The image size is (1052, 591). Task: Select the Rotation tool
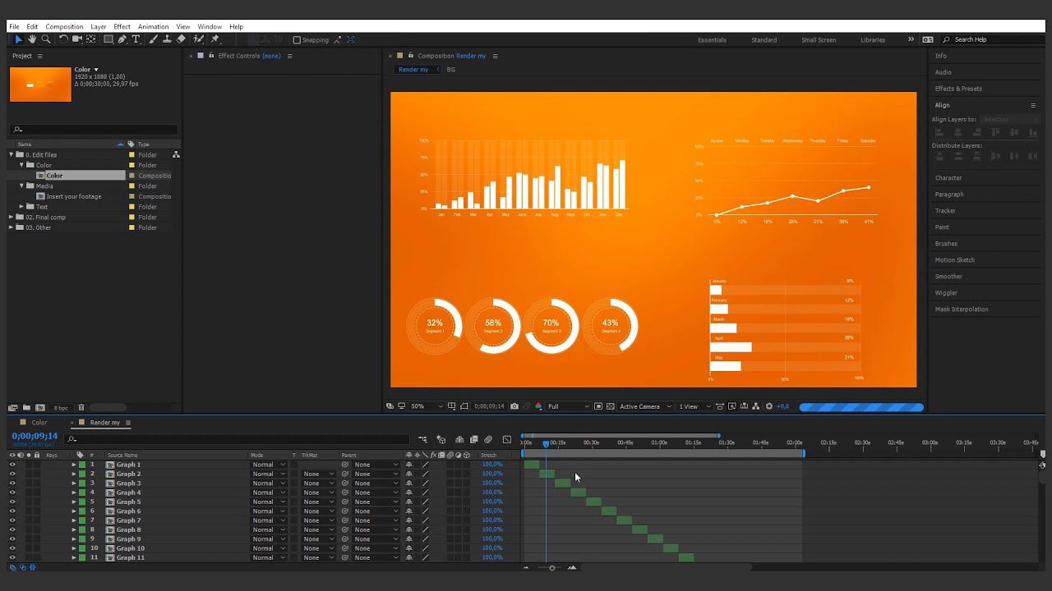(63, 39)
